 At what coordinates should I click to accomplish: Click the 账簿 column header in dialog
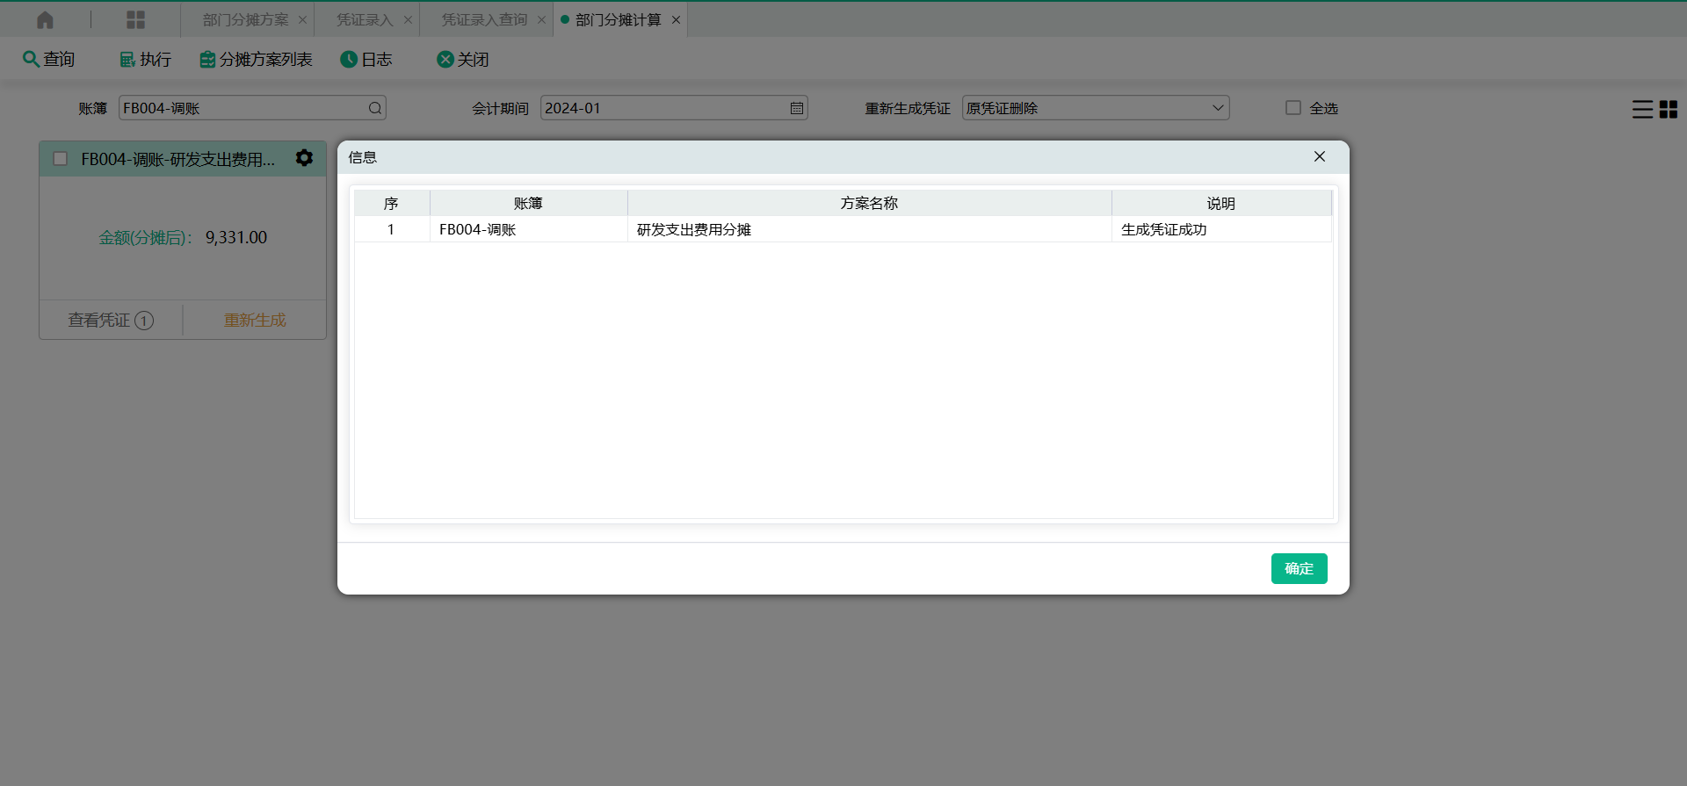click(x=528, y=203)
